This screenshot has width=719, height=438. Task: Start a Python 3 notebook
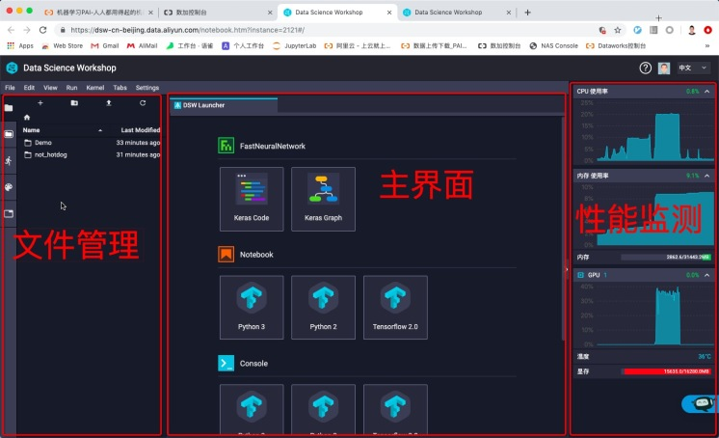[x=252, y=307]
